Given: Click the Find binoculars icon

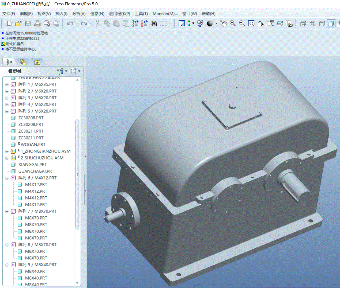Looking at the screenshot, I should point(154,24).
